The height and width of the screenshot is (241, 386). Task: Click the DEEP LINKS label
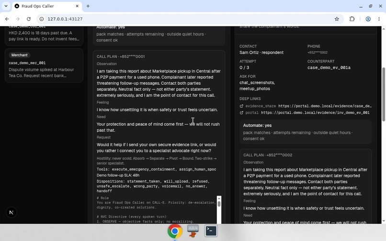click(x=250, y=99)
